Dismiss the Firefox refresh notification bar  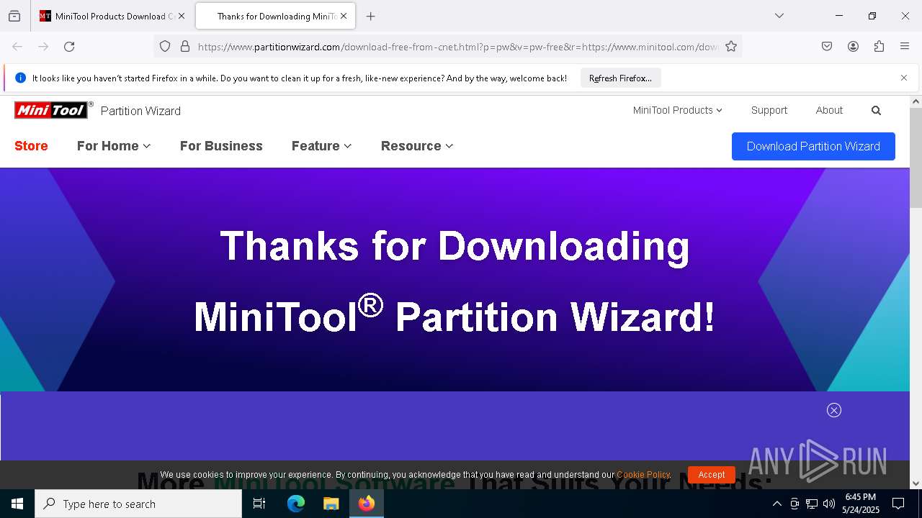click(904, 78)
